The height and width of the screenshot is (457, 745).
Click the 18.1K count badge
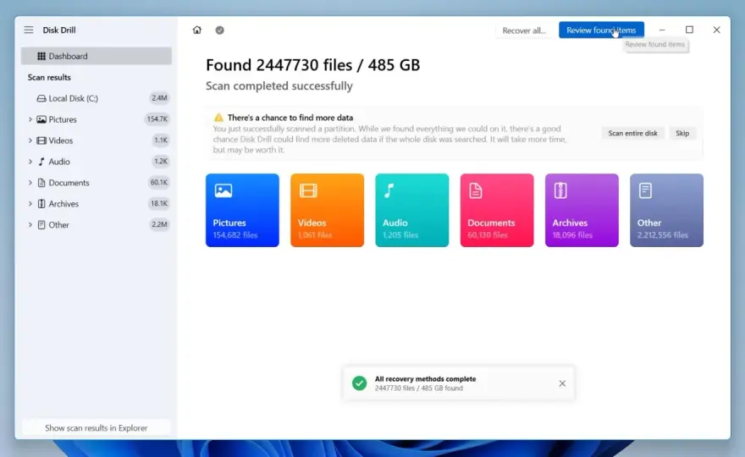click(158, 204)
